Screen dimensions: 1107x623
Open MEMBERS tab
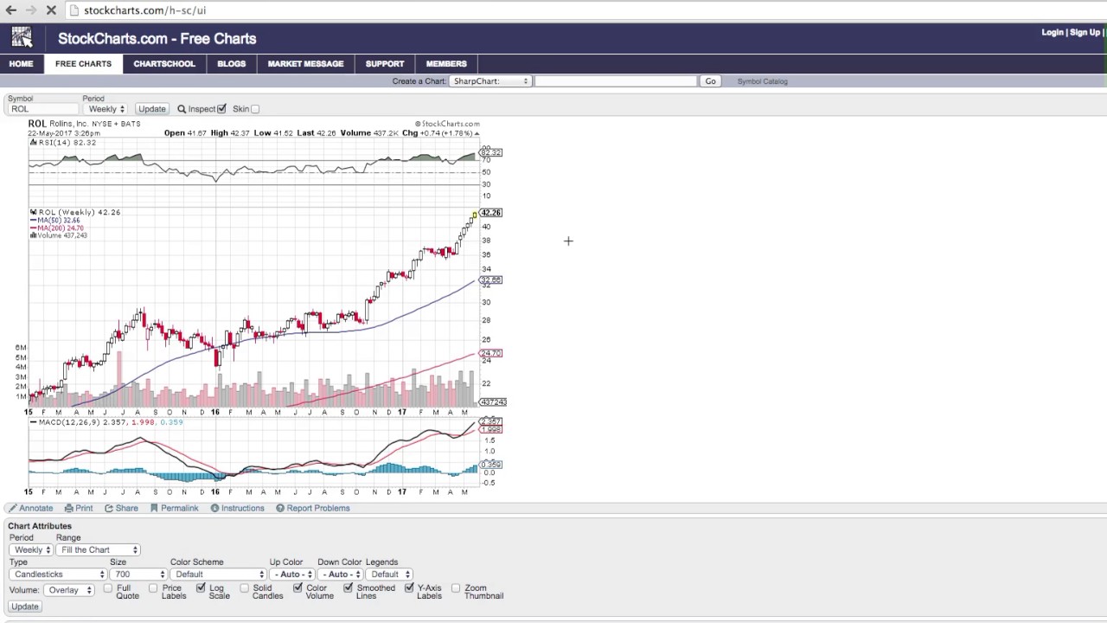[x=446, y=64]
